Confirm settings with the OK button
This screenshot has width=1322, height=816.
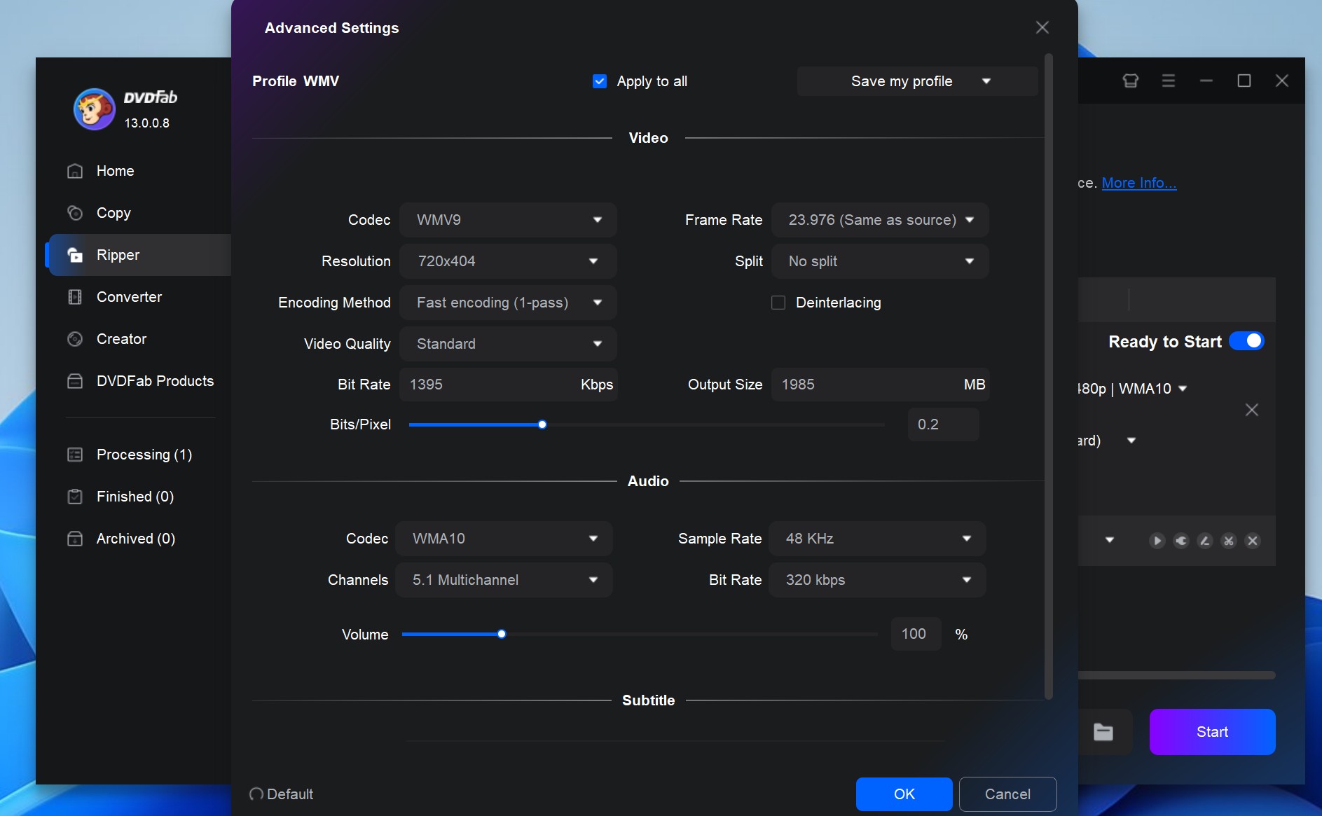903,794
